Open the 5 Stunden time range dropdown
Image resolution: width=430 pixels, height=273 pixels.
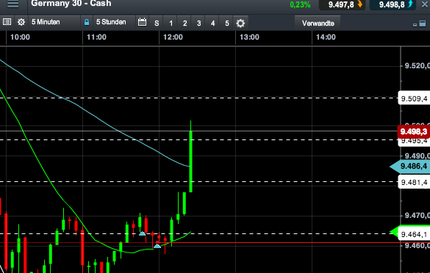click(x=114, y=22)
